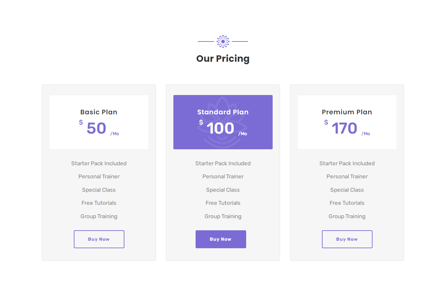The image size is (446, 292).
Task: Click Buy Now under Basic Plan
Action: pos(99,239)
